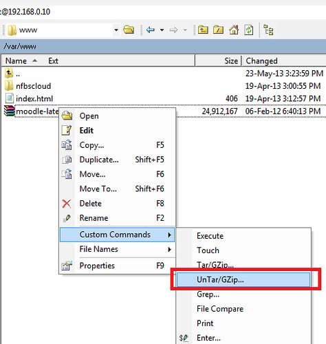Open the back history dropdown arrow
Screen dimensions: 326x344
(162, 30)
